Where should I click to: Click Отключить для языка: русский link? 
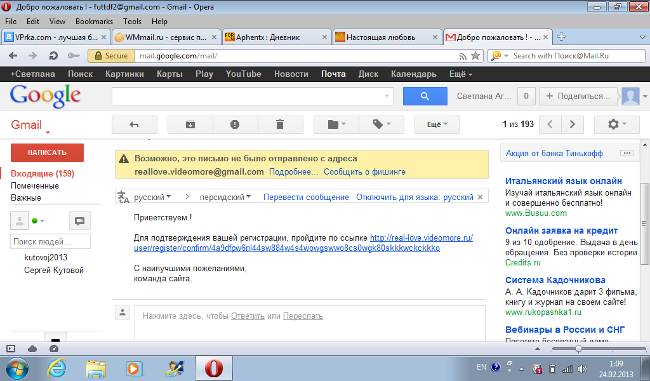(x=415, y=197)
